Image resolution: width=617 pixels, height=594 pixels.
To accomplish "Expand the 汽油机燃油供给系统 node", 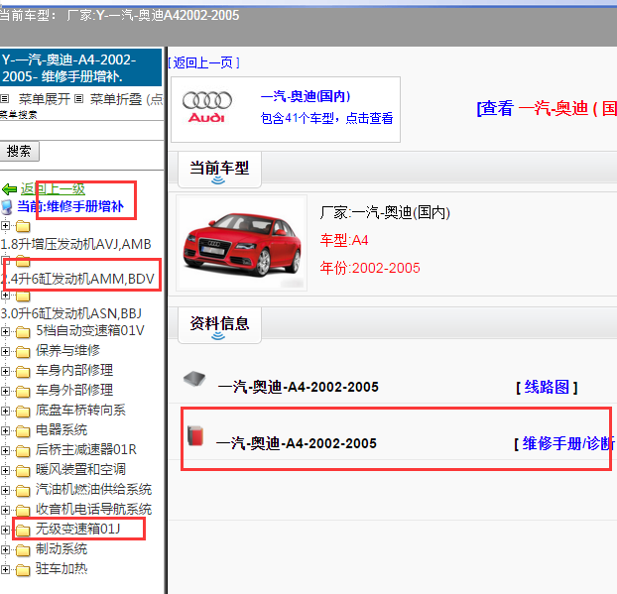I will click(x=5, y=490).
